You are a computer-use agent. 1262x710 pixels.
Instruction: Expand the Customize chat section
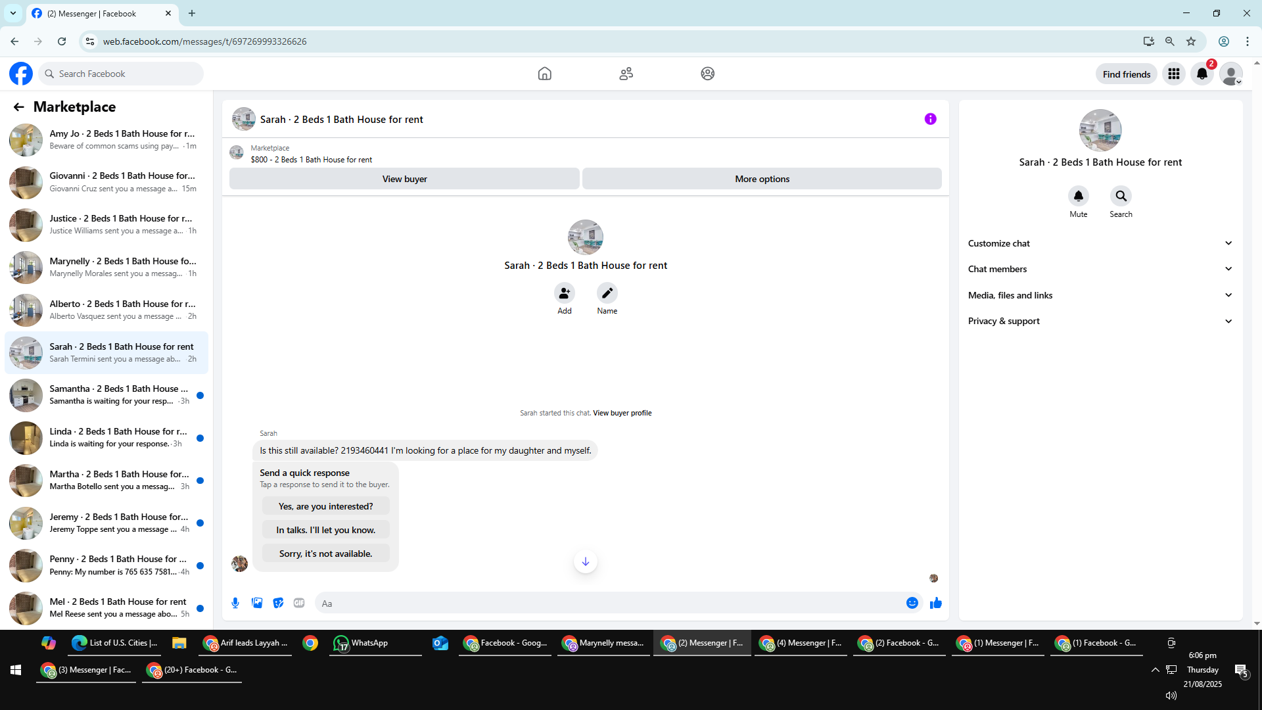coord(1100,243)
